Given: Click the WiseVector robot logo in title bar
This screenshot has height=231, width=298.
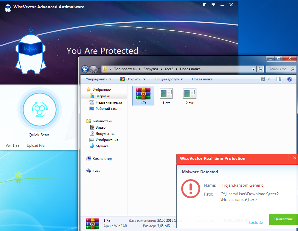Looking at the screenshot, I should [x=8, y=8].
